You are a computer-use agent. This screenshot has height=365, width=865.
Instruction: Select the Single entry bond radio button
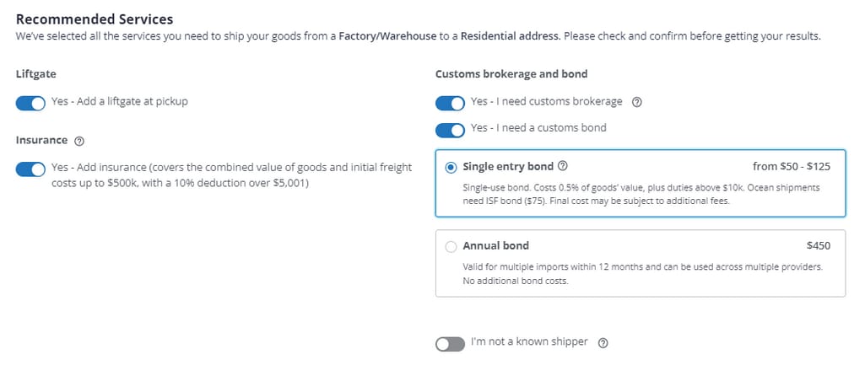click(451, 167)
